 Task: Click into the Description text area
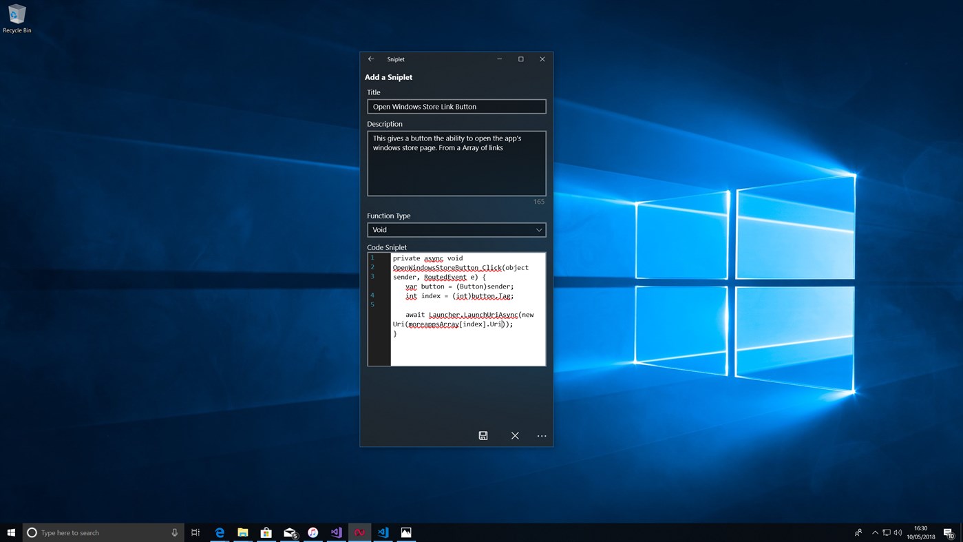456,163
